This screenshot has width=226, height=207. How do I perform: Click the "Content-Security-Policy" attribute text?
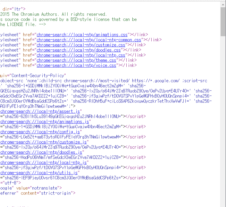pyautogui.click(x=39, y=76)
